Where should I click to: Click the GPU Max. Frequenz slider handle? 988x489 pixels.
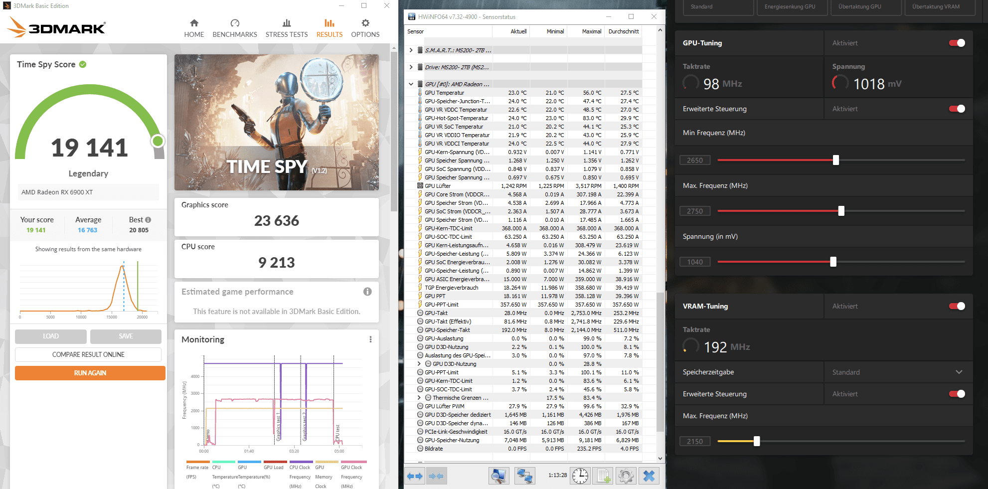[x=841, y=211]
